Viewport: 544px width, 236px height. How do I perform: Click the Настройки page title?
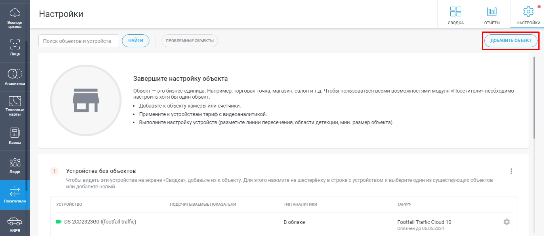[61, 14]
